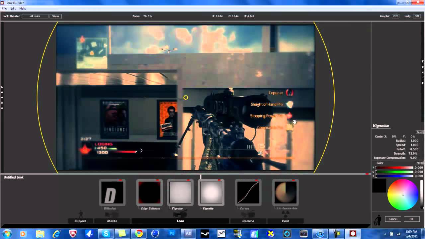The image size is (425, 239).
Task: Click the Post radiation icon
Action: click(286, 214)
